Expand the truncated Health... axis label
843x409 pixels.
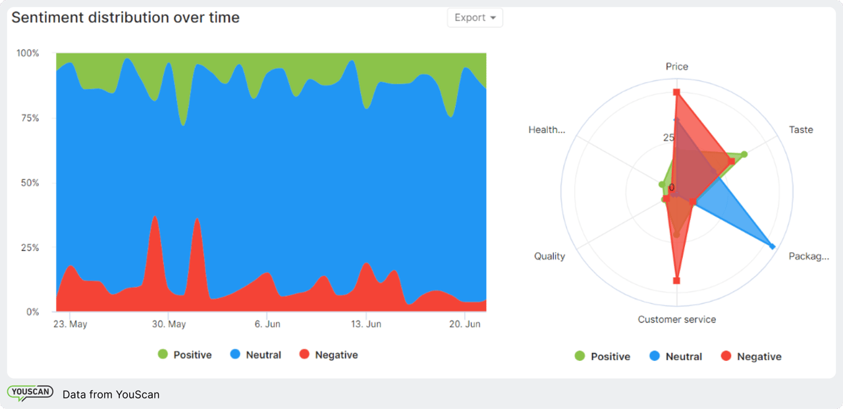547,130
